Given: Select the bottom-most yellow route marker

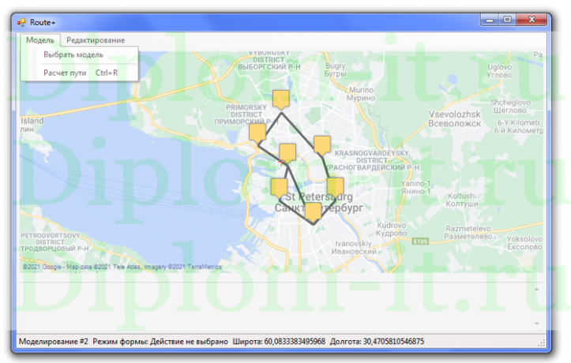Looking at the screenshot, I should [x=314, y=211].
